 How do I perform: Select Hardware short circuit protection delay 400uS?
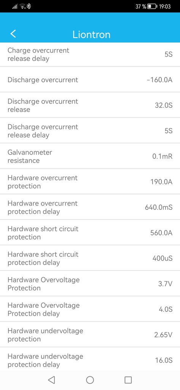[162, 258]
